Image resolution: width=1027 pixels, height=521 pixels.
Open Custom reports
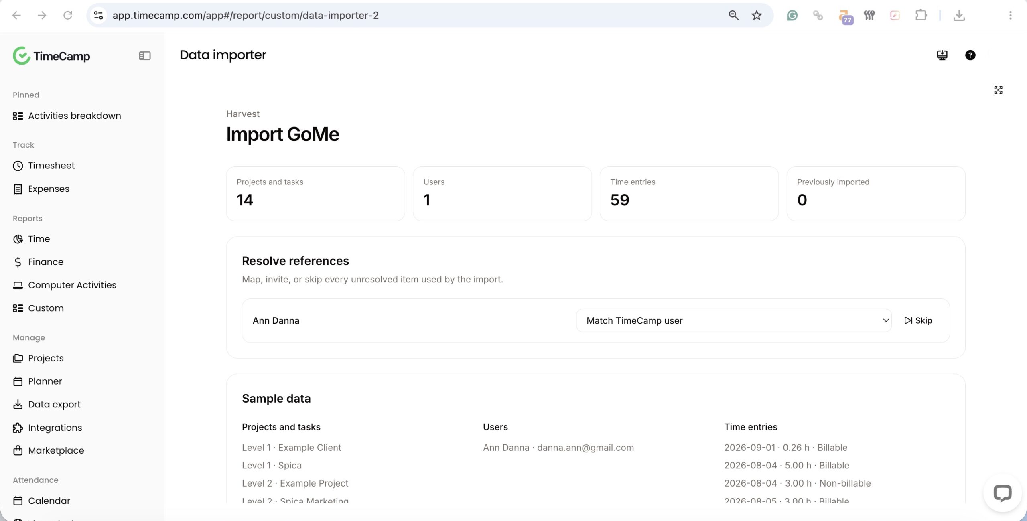tap(46, 308)
